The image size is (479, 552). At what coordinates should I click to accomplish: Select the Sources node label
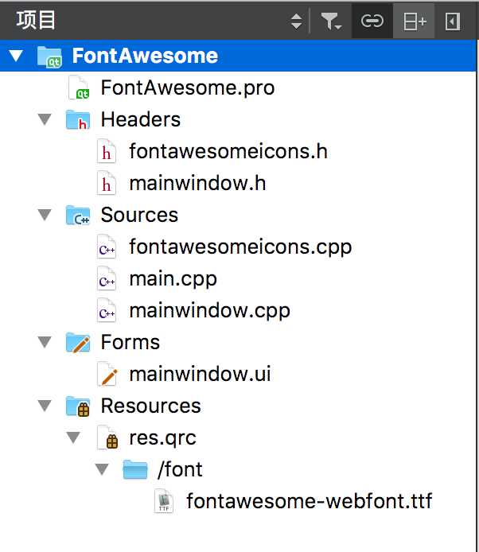[x=139, y=215]
